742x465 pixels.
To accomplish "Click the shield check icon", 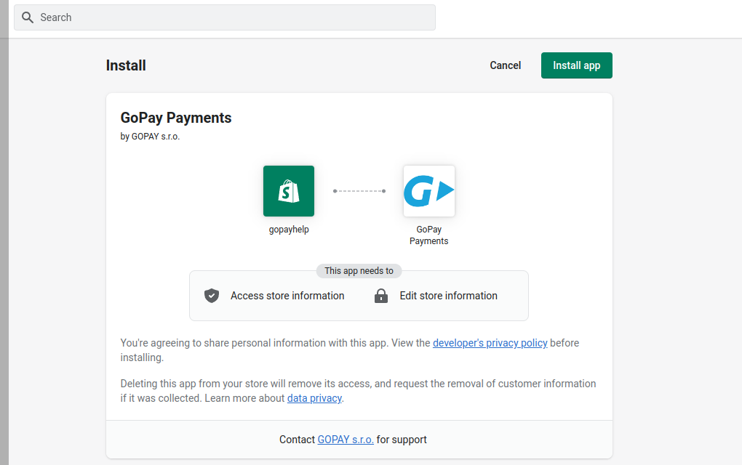I will (x=212, y=296).
